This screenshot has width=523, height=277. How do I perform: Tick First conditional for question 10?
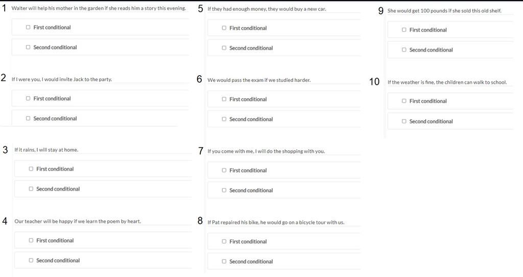coord(404,101)
